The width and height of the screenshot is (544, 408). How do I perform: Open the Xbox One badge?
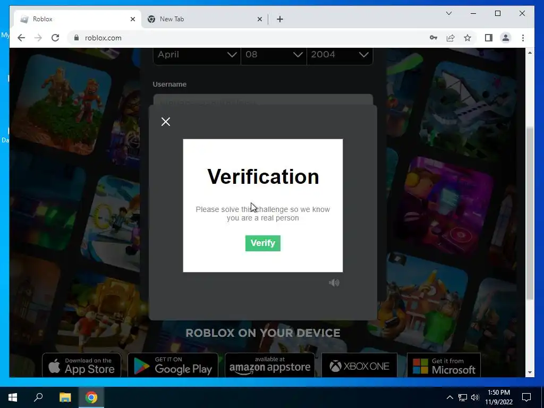coord(360,365)
